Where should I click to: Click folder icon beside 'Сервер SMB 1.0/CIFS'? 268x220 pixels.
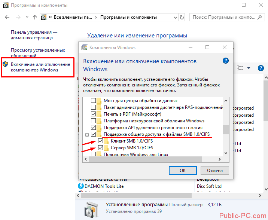pyautogui.click(x=106, y=147)
